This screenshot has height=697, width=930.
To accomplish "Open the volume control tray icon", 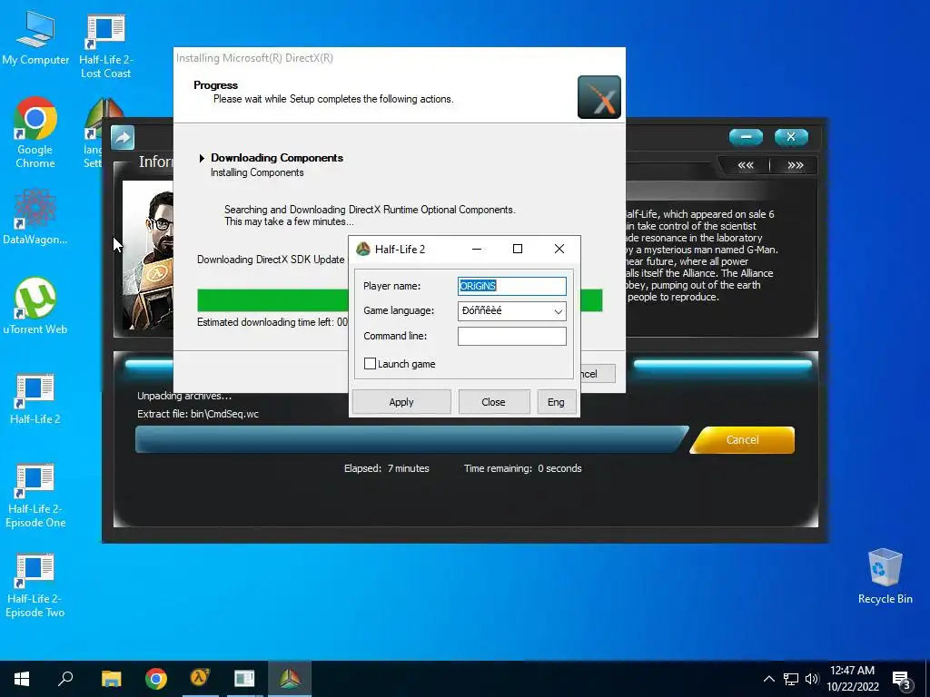I will (x=812, y=679).
